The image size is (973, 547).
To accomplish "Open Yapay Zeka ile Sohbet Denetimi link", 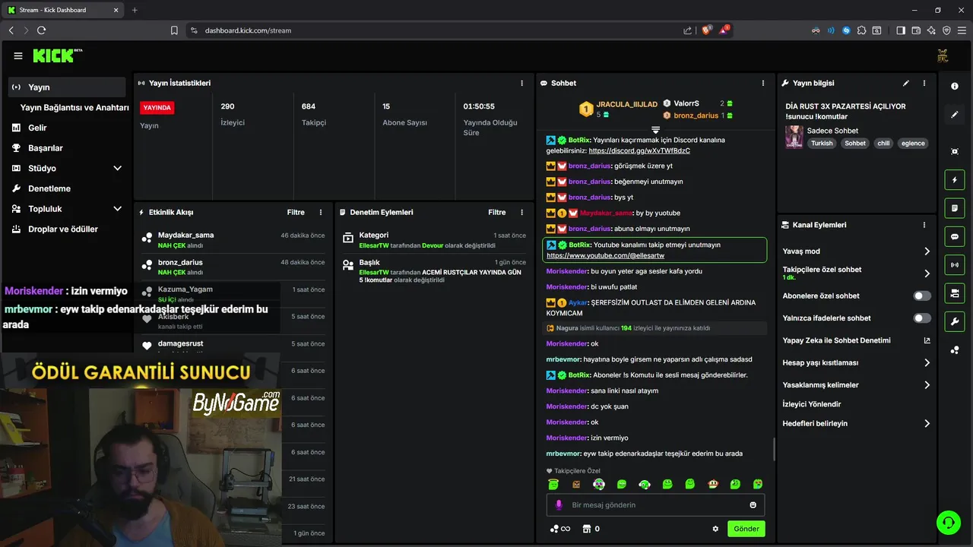I will (856, 340).
